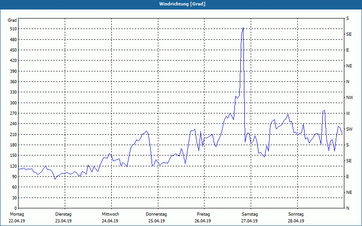Pick the 120 y-axis tick label

coord(13,166)
